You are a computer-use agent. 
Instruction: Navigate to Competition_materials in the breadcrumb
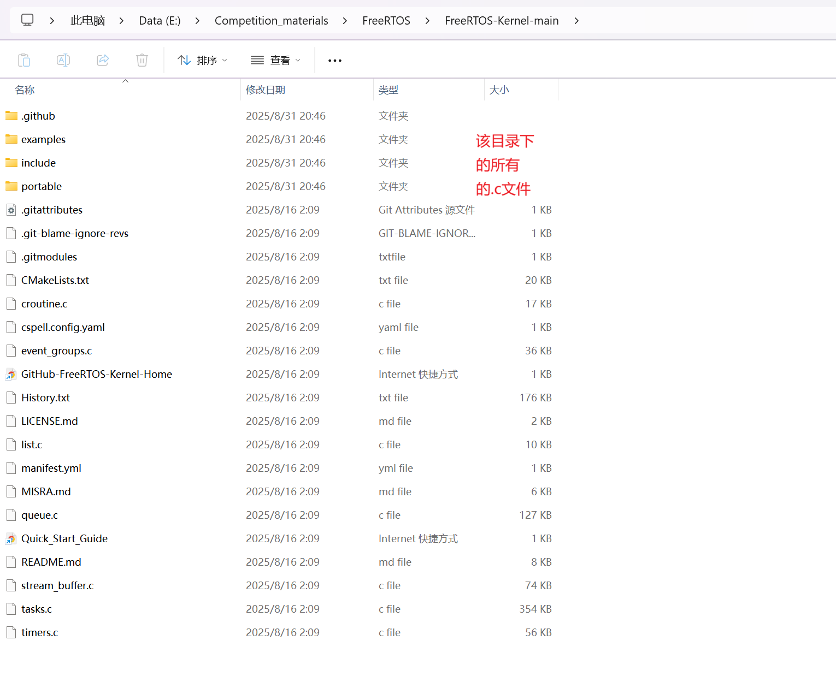click(271, 20)
